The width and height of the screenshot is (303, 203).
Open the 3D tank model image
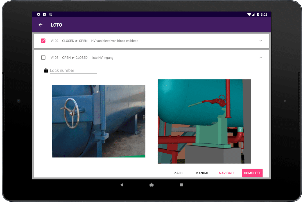[204, 121]
